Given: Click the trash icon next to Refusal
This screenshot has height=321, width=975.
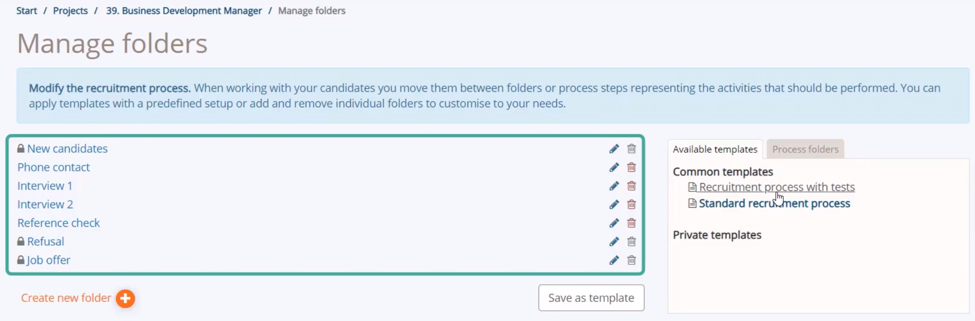Looking at the screenshot, I should (x=631, y=242).
